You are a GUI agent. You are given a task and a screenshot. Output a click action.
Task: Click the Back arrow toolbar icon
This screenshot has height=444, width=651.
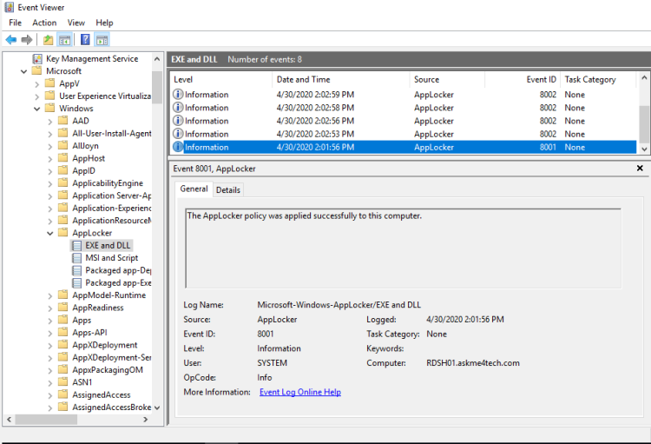(x=10, y=40)
